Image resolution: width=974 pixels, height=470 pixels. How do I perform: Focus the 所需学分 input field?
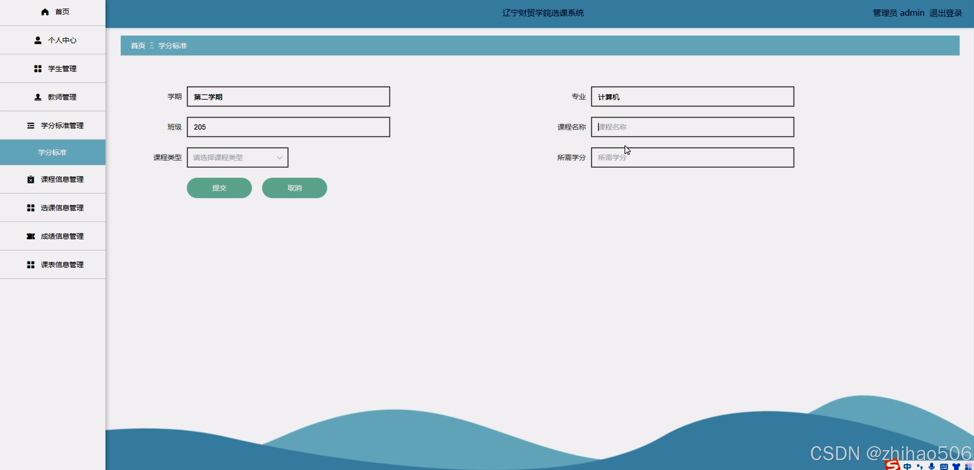pyautogui.click(x=692, y=158)
